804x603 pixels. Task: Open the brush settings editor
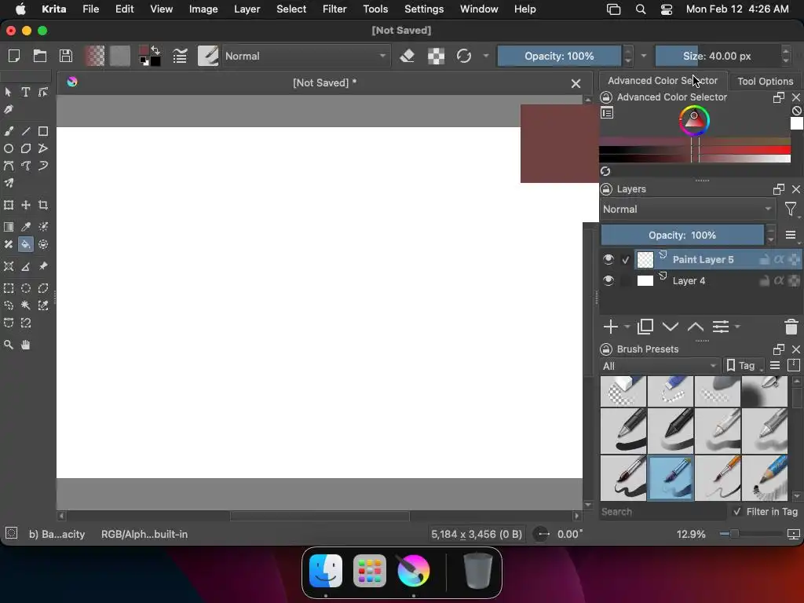click(180, 56)
